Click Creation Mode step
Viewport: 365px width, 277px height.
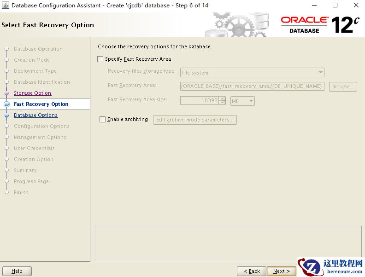32,60
